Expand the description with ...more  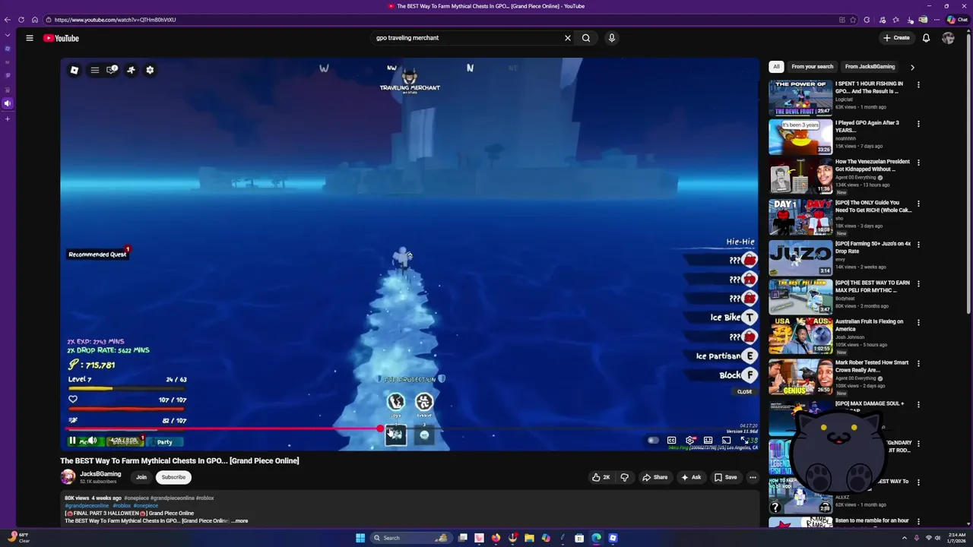240,521
